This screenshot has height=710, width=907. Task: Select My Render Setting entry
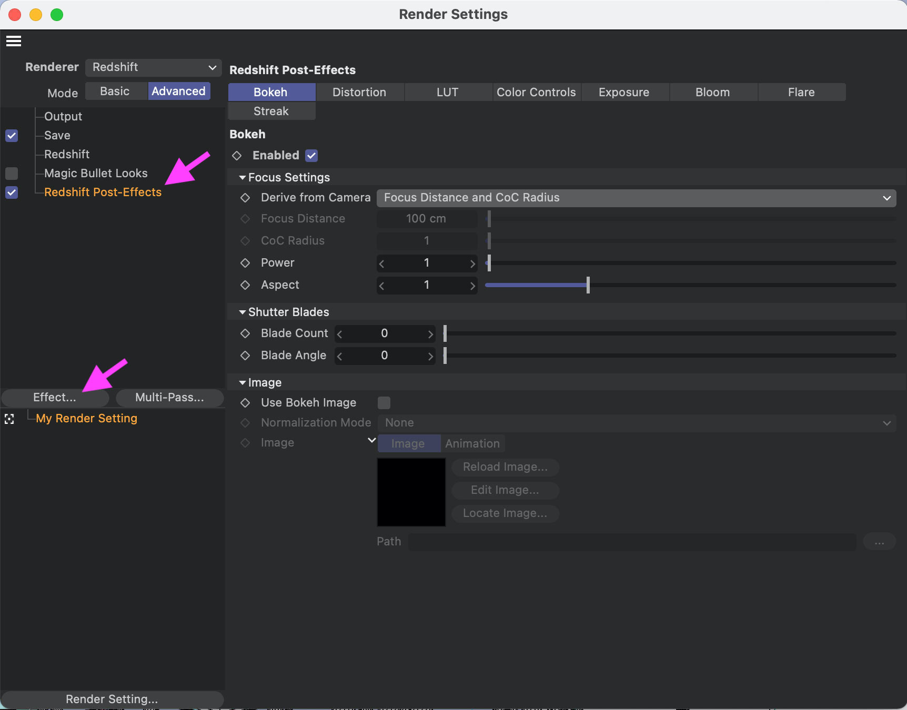click(x=86, y=419)
